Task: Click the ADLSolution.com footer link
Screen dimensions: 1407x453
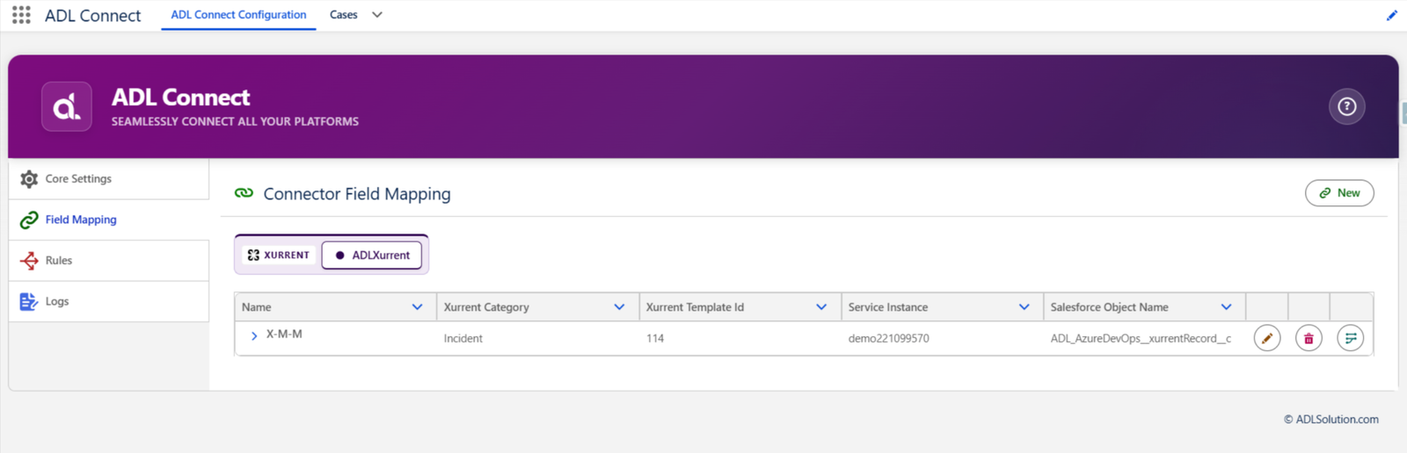Action: coord(1331,420)
